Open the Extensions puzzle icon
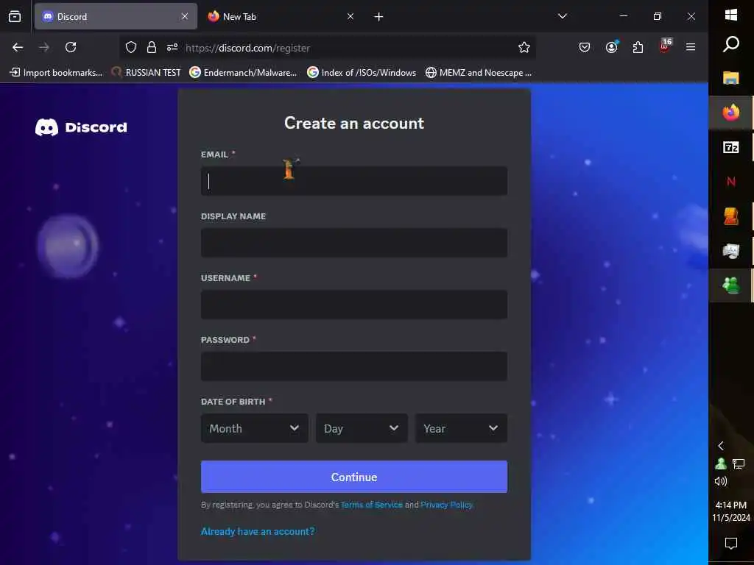The image size is (754, 565). (638, 47)
